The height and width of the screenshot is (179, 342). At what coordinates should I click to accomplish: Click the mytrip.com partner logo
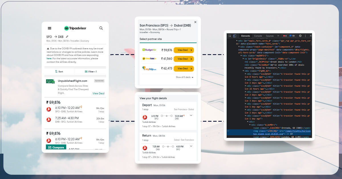click(149, 68)
